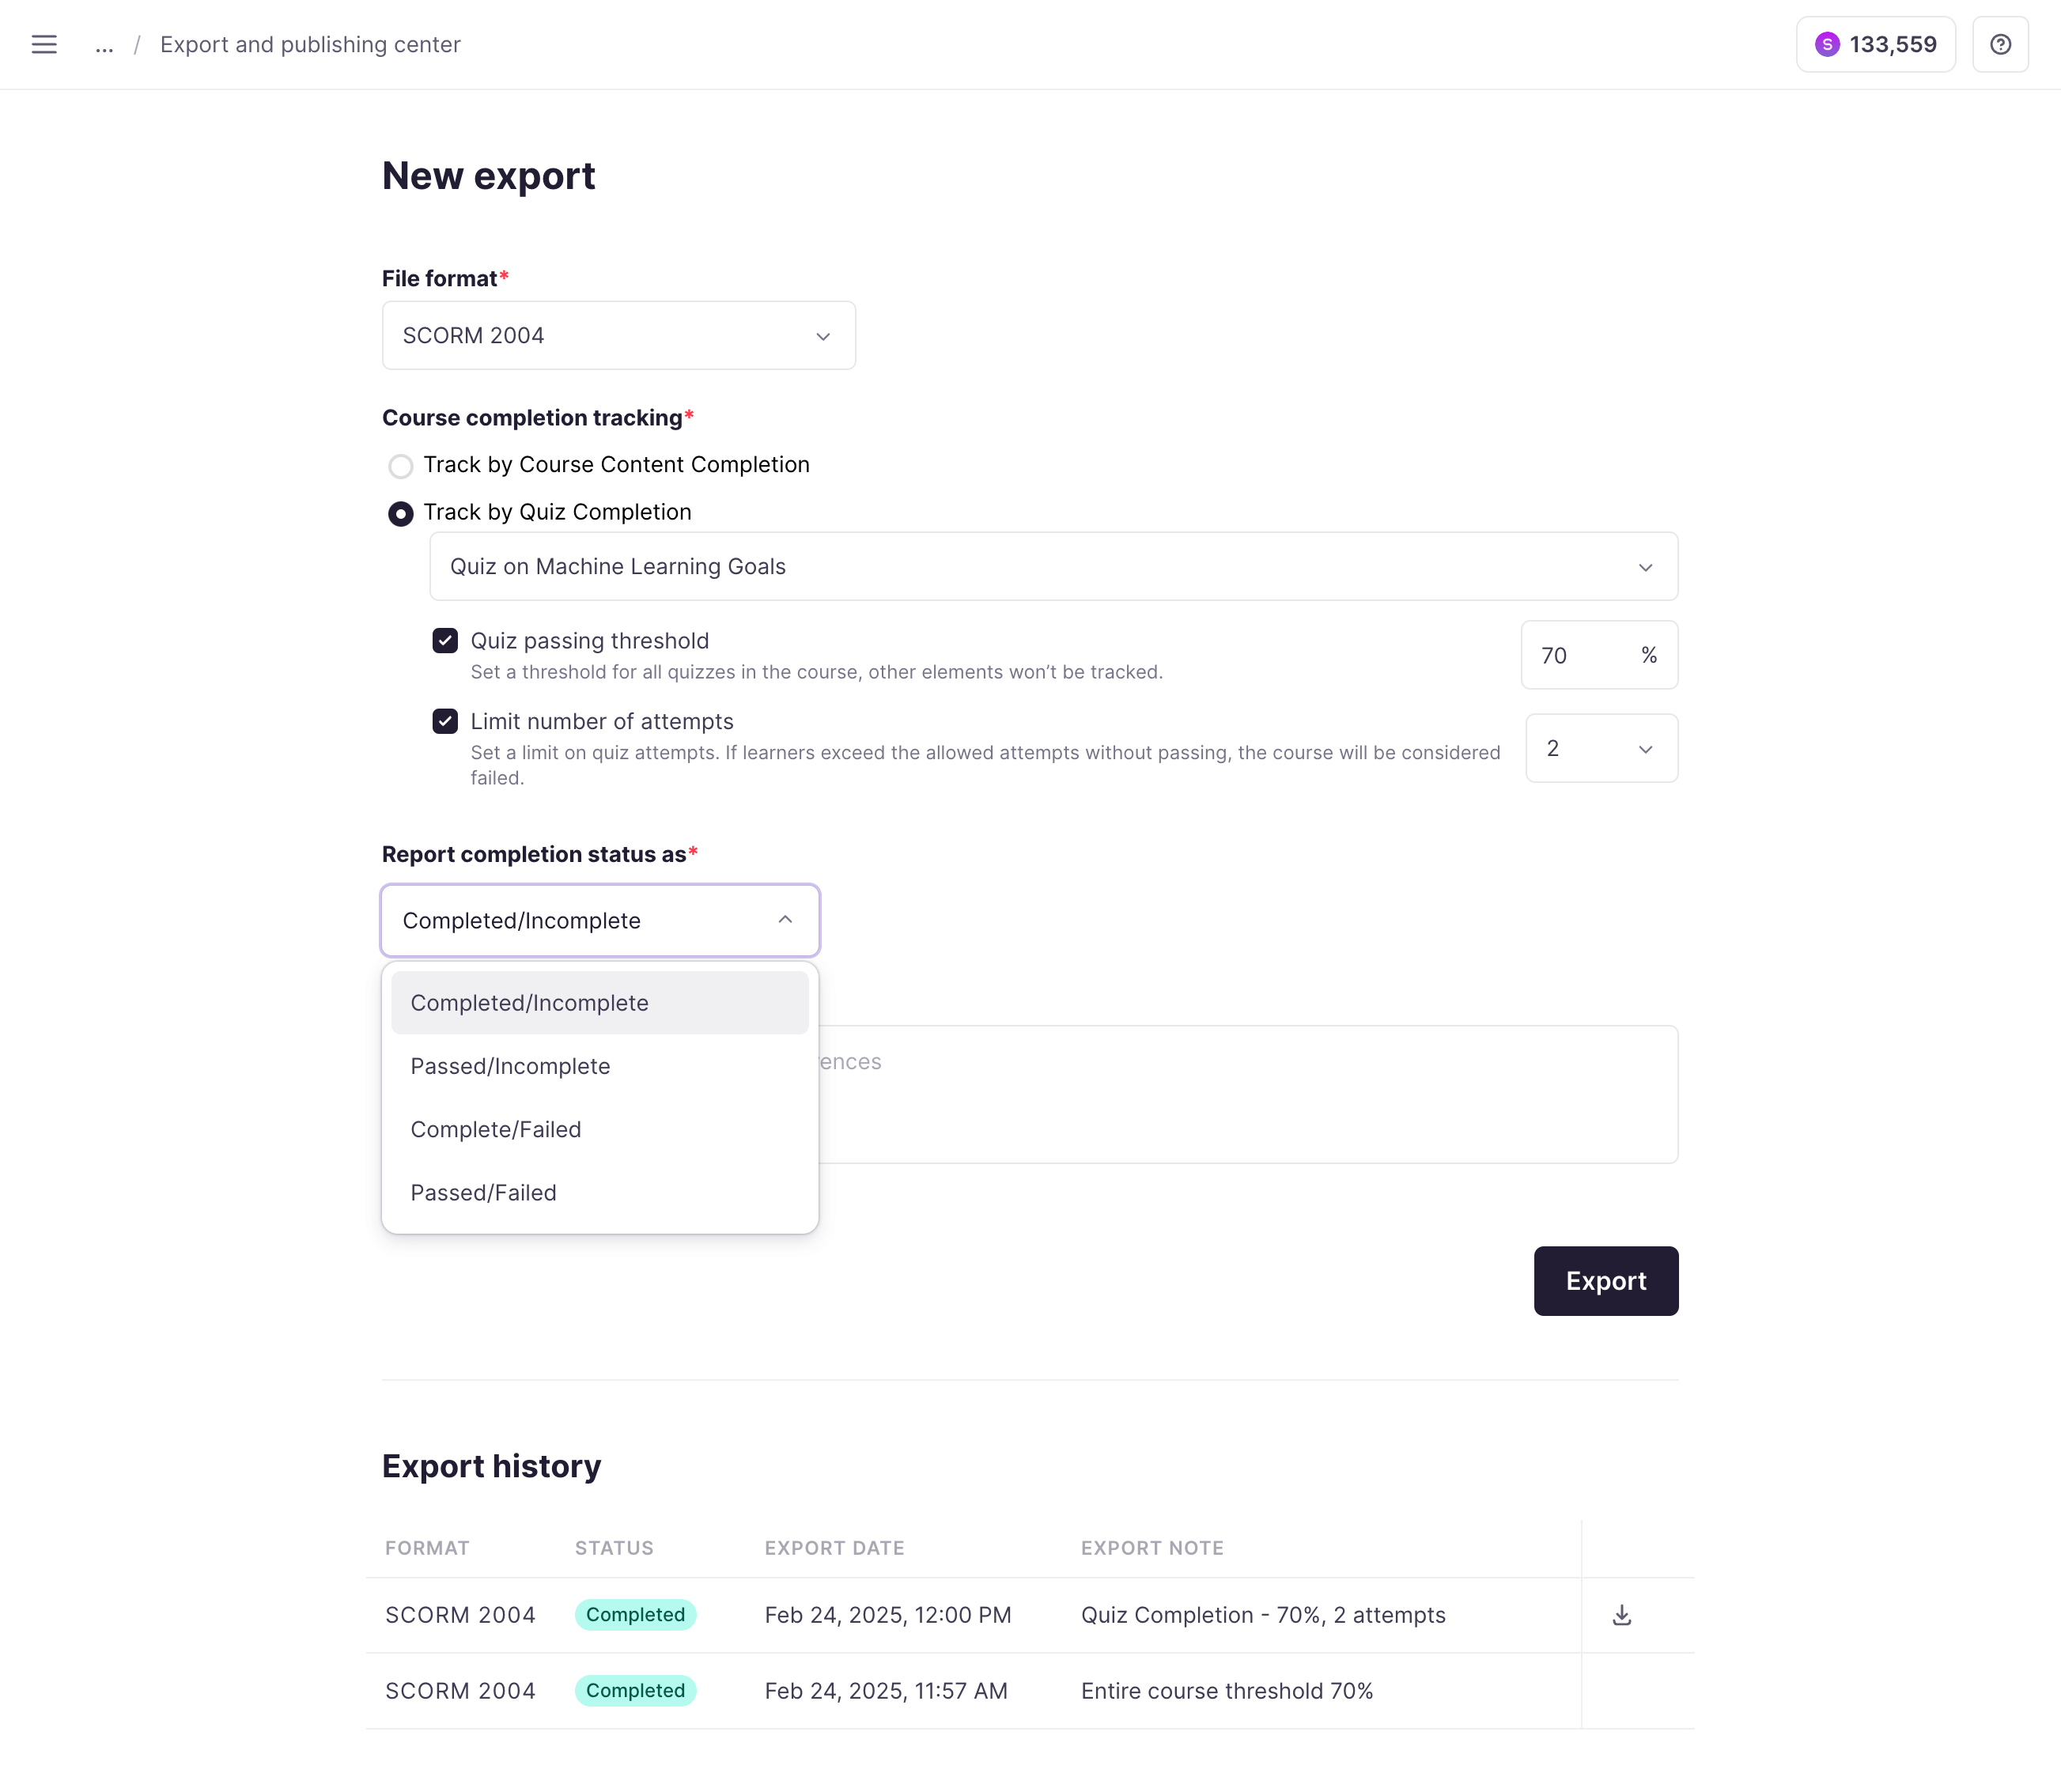
Task: Click the Completed badge for 12:00 PM export
Action: click(x=635, y=1615)
